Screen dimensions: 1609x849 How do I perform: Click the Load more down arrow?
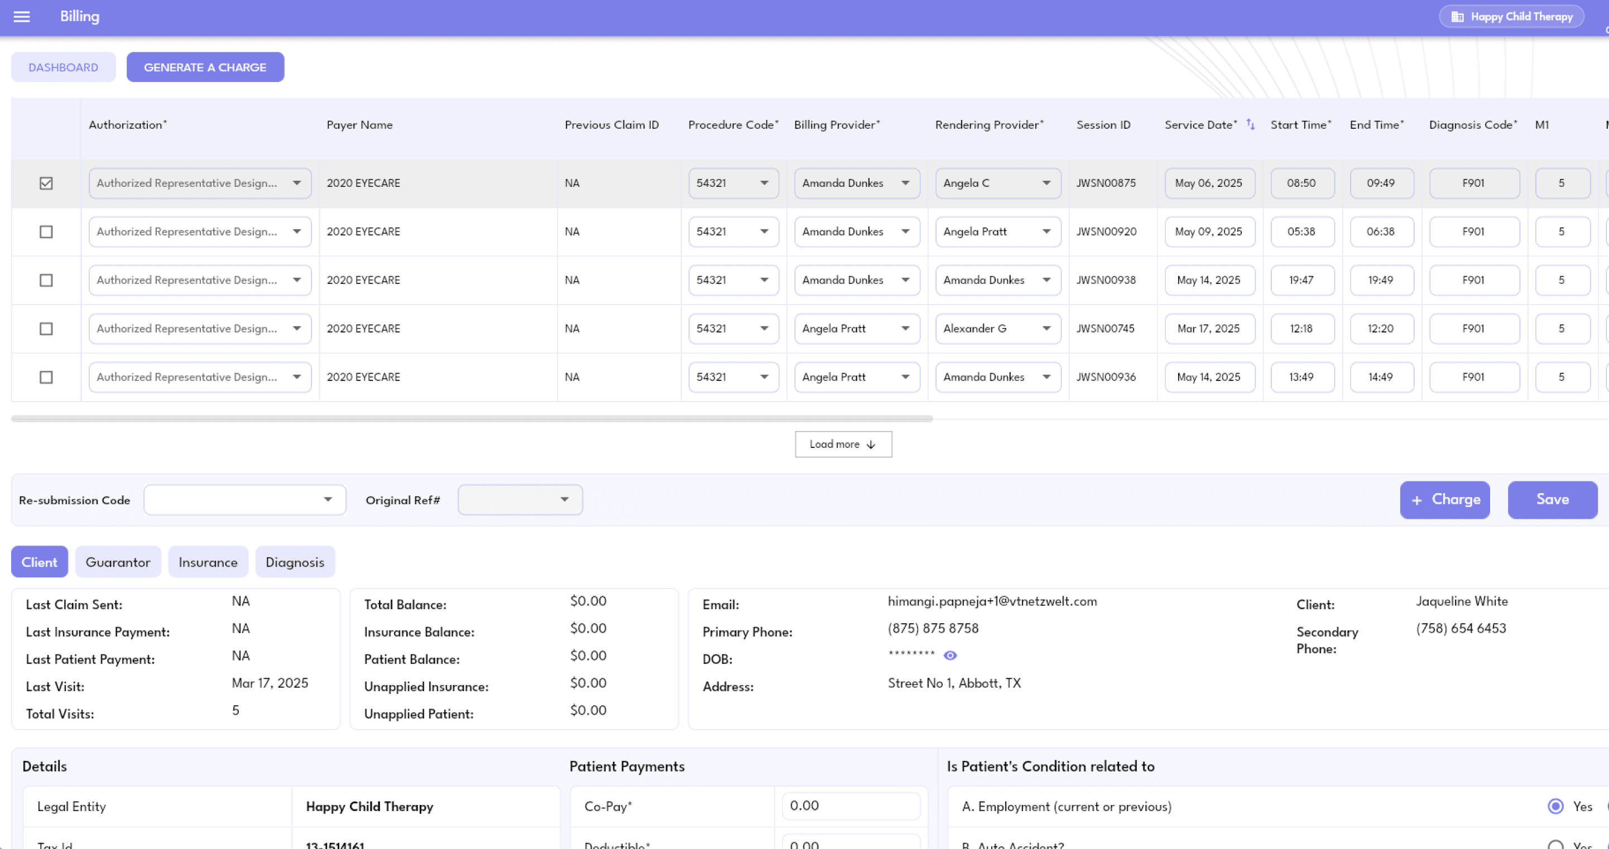pyautogui.click(x=871, y=445)
